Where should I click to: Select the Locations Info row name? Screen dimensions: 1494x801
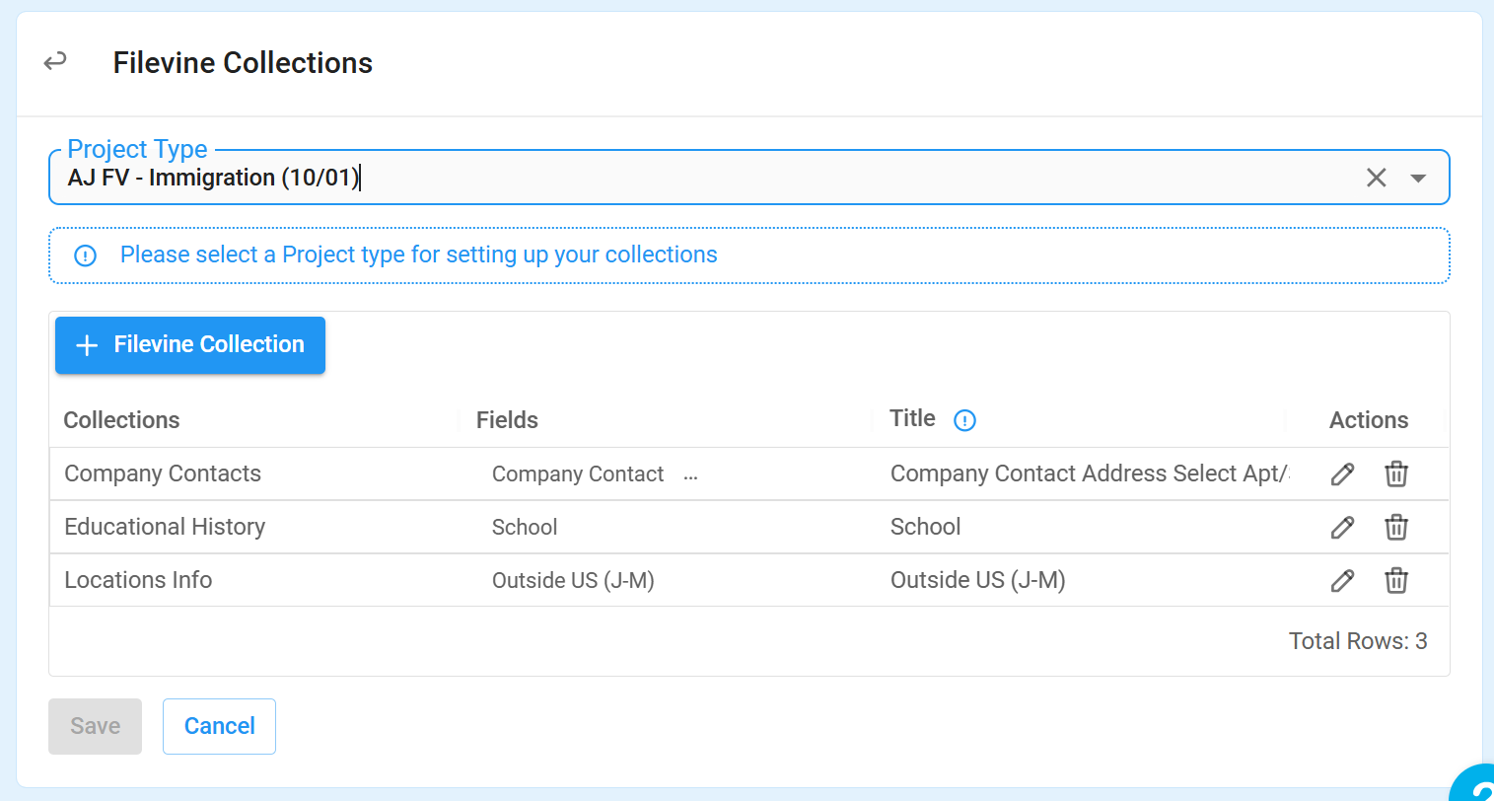(138, 580)
